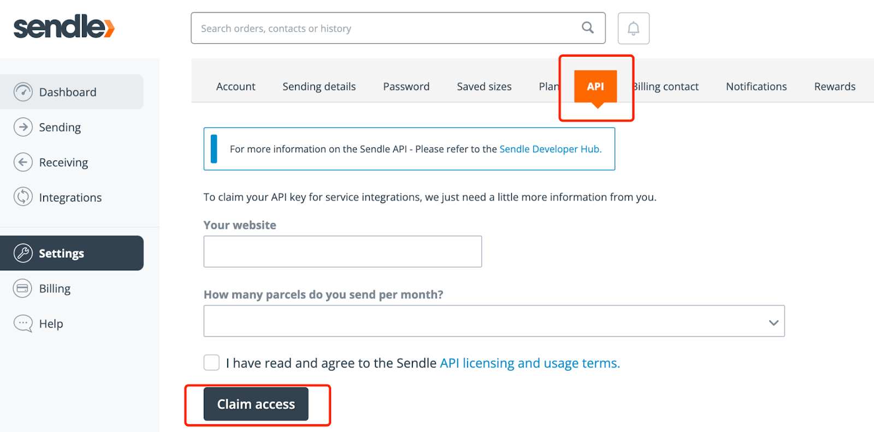
Task: Click the Help speech bubble icon
Action: (23, 323)
